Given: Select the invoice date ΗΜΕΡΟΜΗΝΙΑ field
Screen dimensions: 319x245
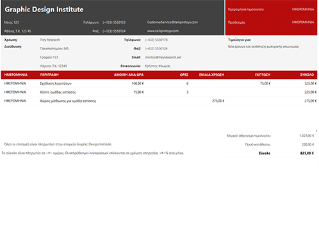Looking at the screenshot, I should tap(303, 10).
